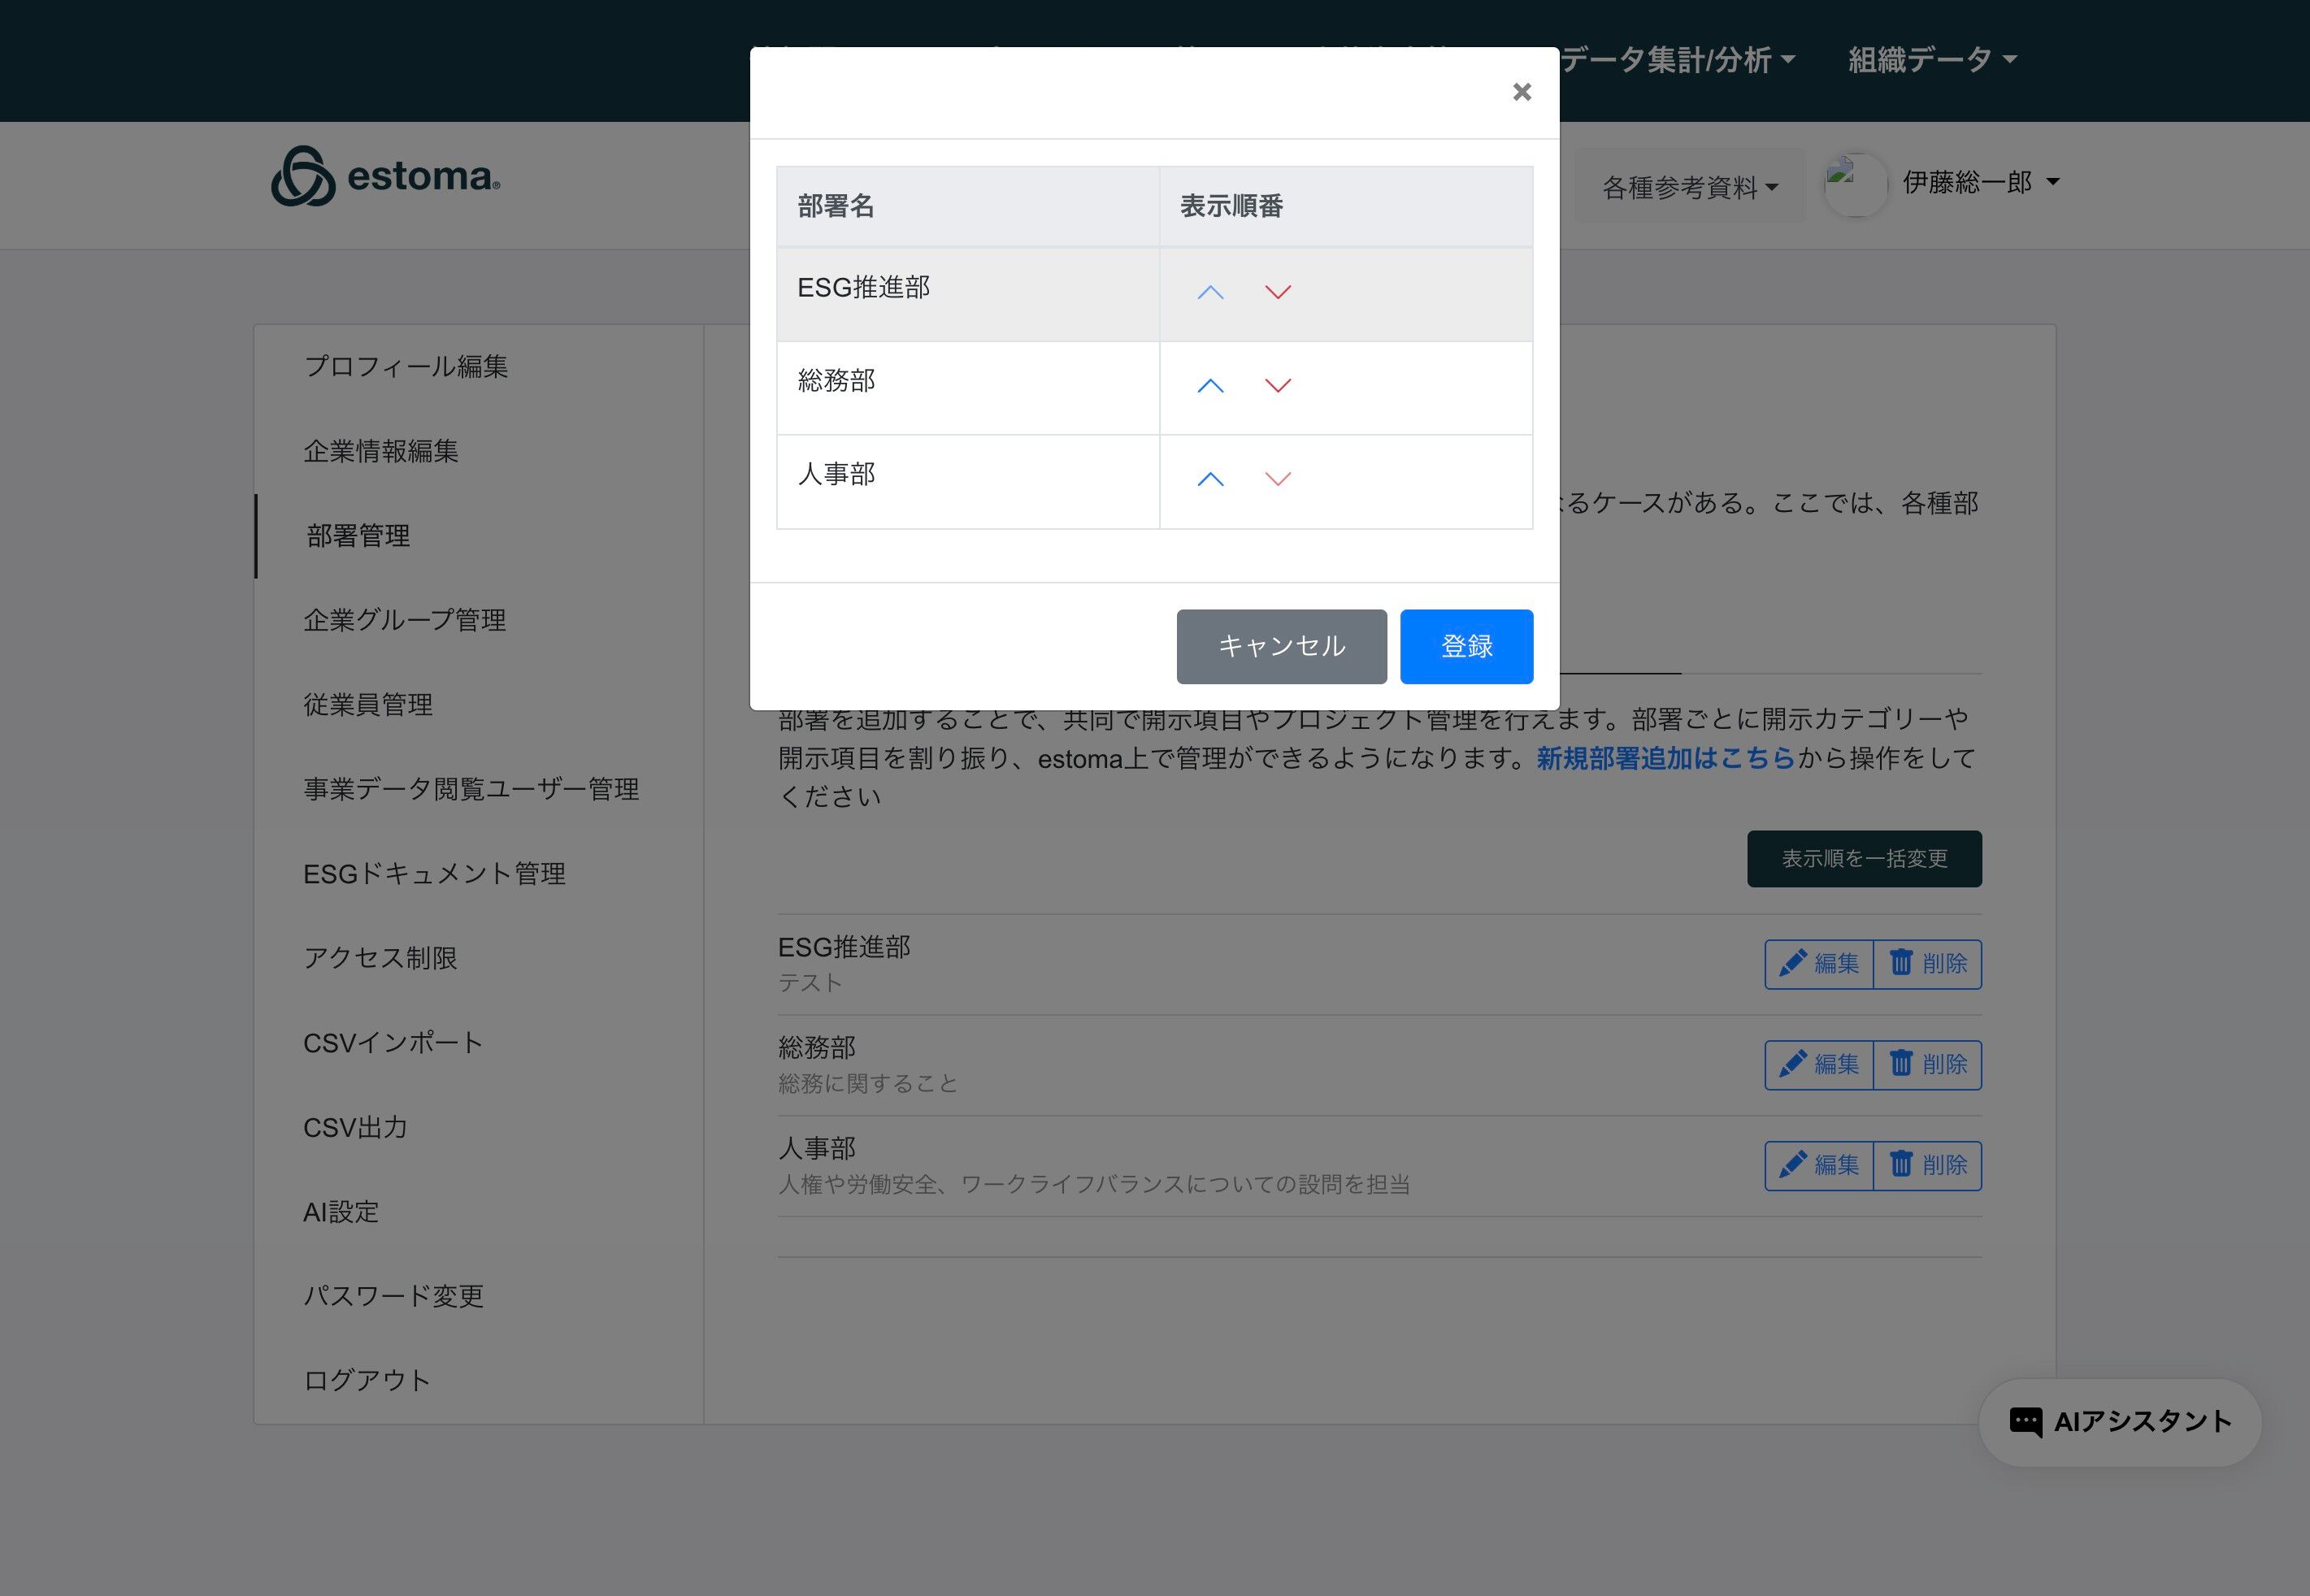Open the AIアシスタント chat widget
Screen dimensions: 2310x1596
(x=2120, y=1421)
